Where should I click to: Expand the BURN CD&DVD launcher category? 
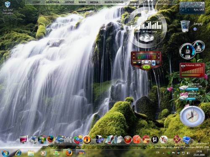(114, 2)
